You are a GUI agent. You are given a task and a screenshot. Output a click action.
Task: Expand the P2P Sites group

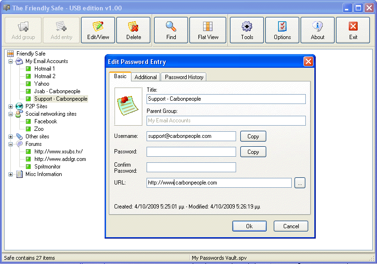coord(10,106)
